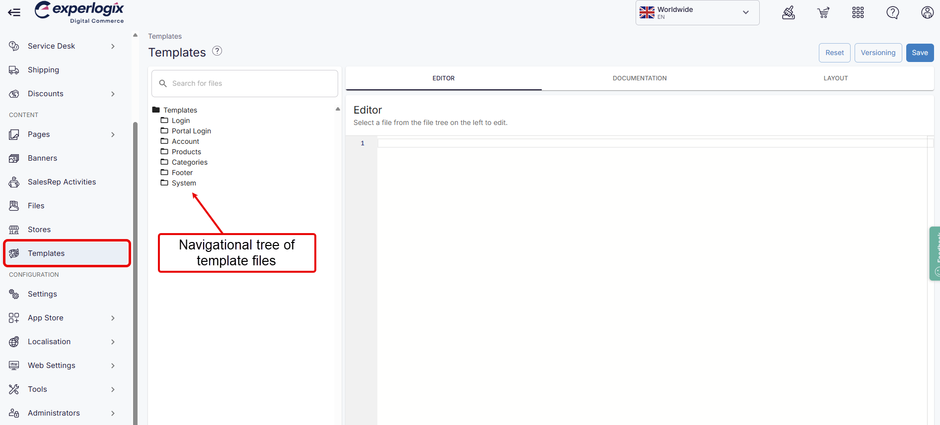The height and width of the screenshot is (425, 940).
Task: Open the Portal Login folder
Action: click(191, 131)
